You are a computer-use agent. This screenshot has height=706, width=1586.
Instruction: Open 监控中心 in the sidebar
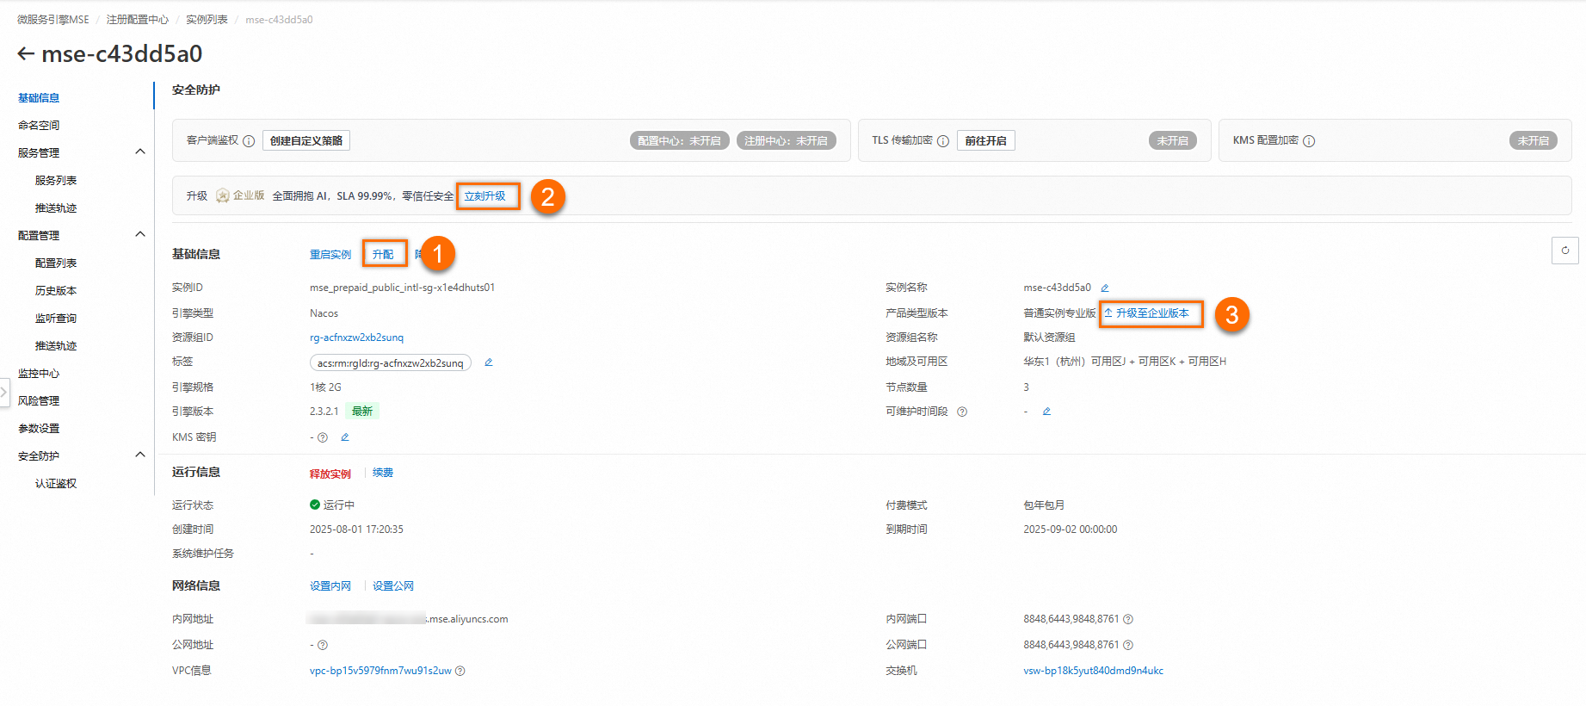pyautogui.click(x=39, y=374)
